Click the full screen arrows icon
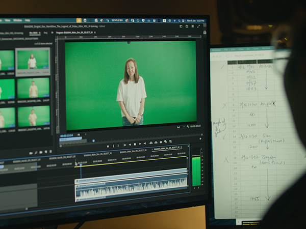 198,26
